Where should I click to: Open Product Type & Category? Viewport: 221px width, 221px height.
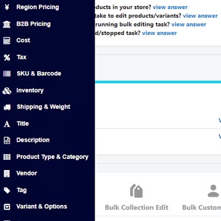pos(52,157)
